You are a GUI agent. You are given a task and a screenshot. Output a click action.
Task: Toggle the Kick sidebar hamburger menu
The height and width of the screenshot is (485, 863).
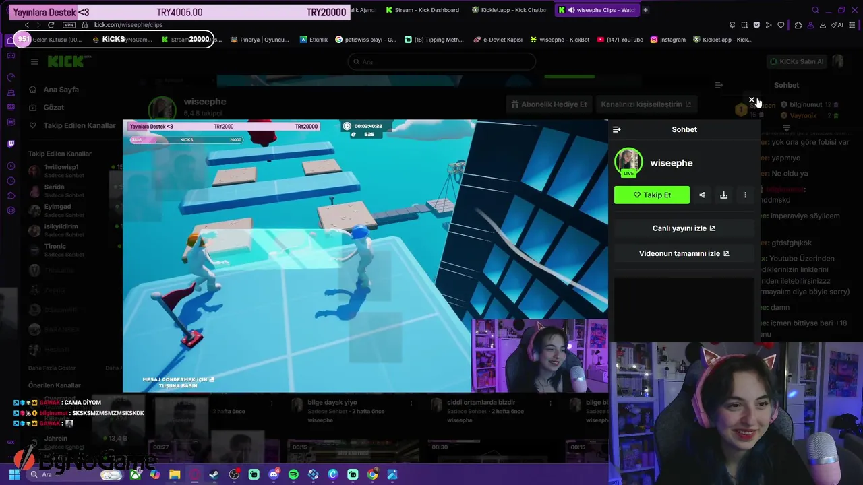click(x=34, y=61)
